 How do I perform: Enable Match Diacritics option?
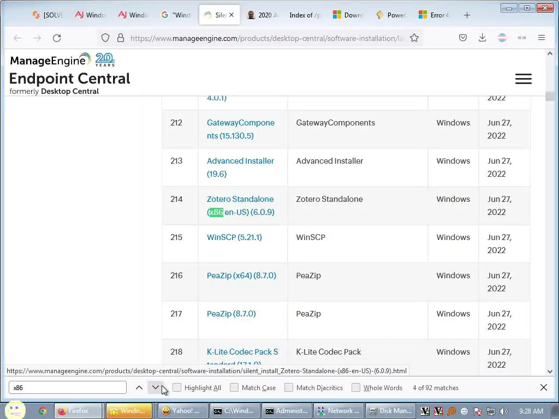point(289,387)
